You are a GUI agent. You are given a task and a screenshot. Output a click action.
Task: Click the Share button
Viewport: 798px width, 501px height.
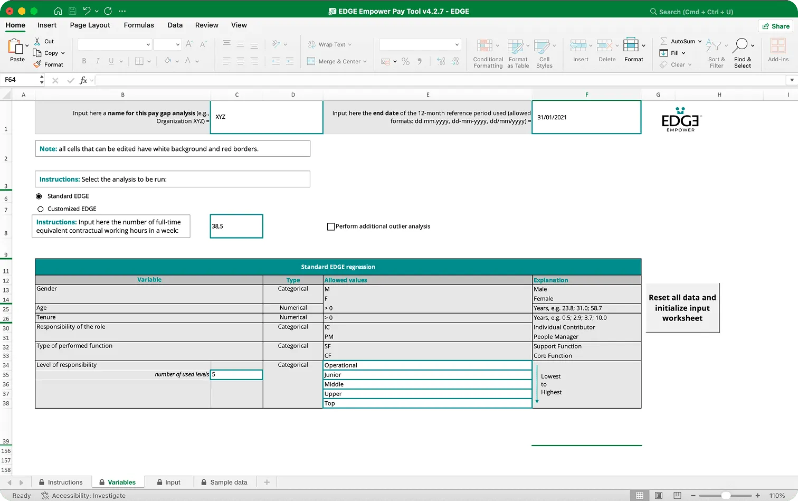click(x=776, y=26)
